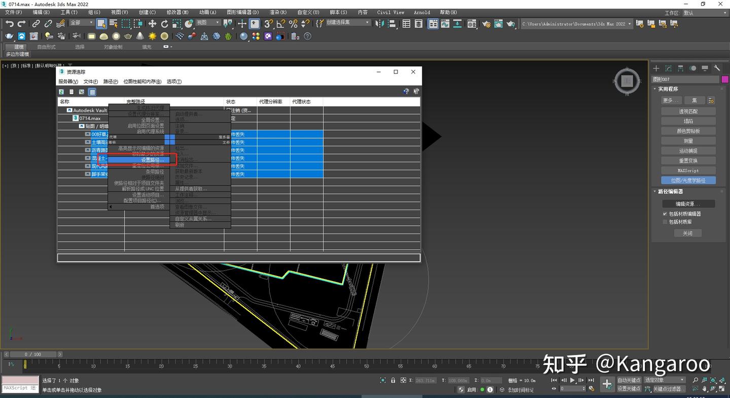The image size is (730, 398).
Task: Click the 位图/光度学路径 utility button
Action: (x=688, y=180)
